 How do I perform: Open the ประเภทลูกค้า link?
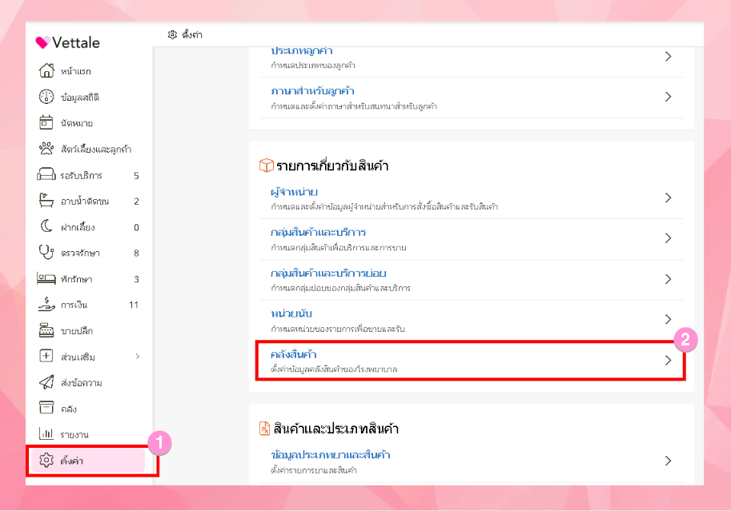(302, 50)
